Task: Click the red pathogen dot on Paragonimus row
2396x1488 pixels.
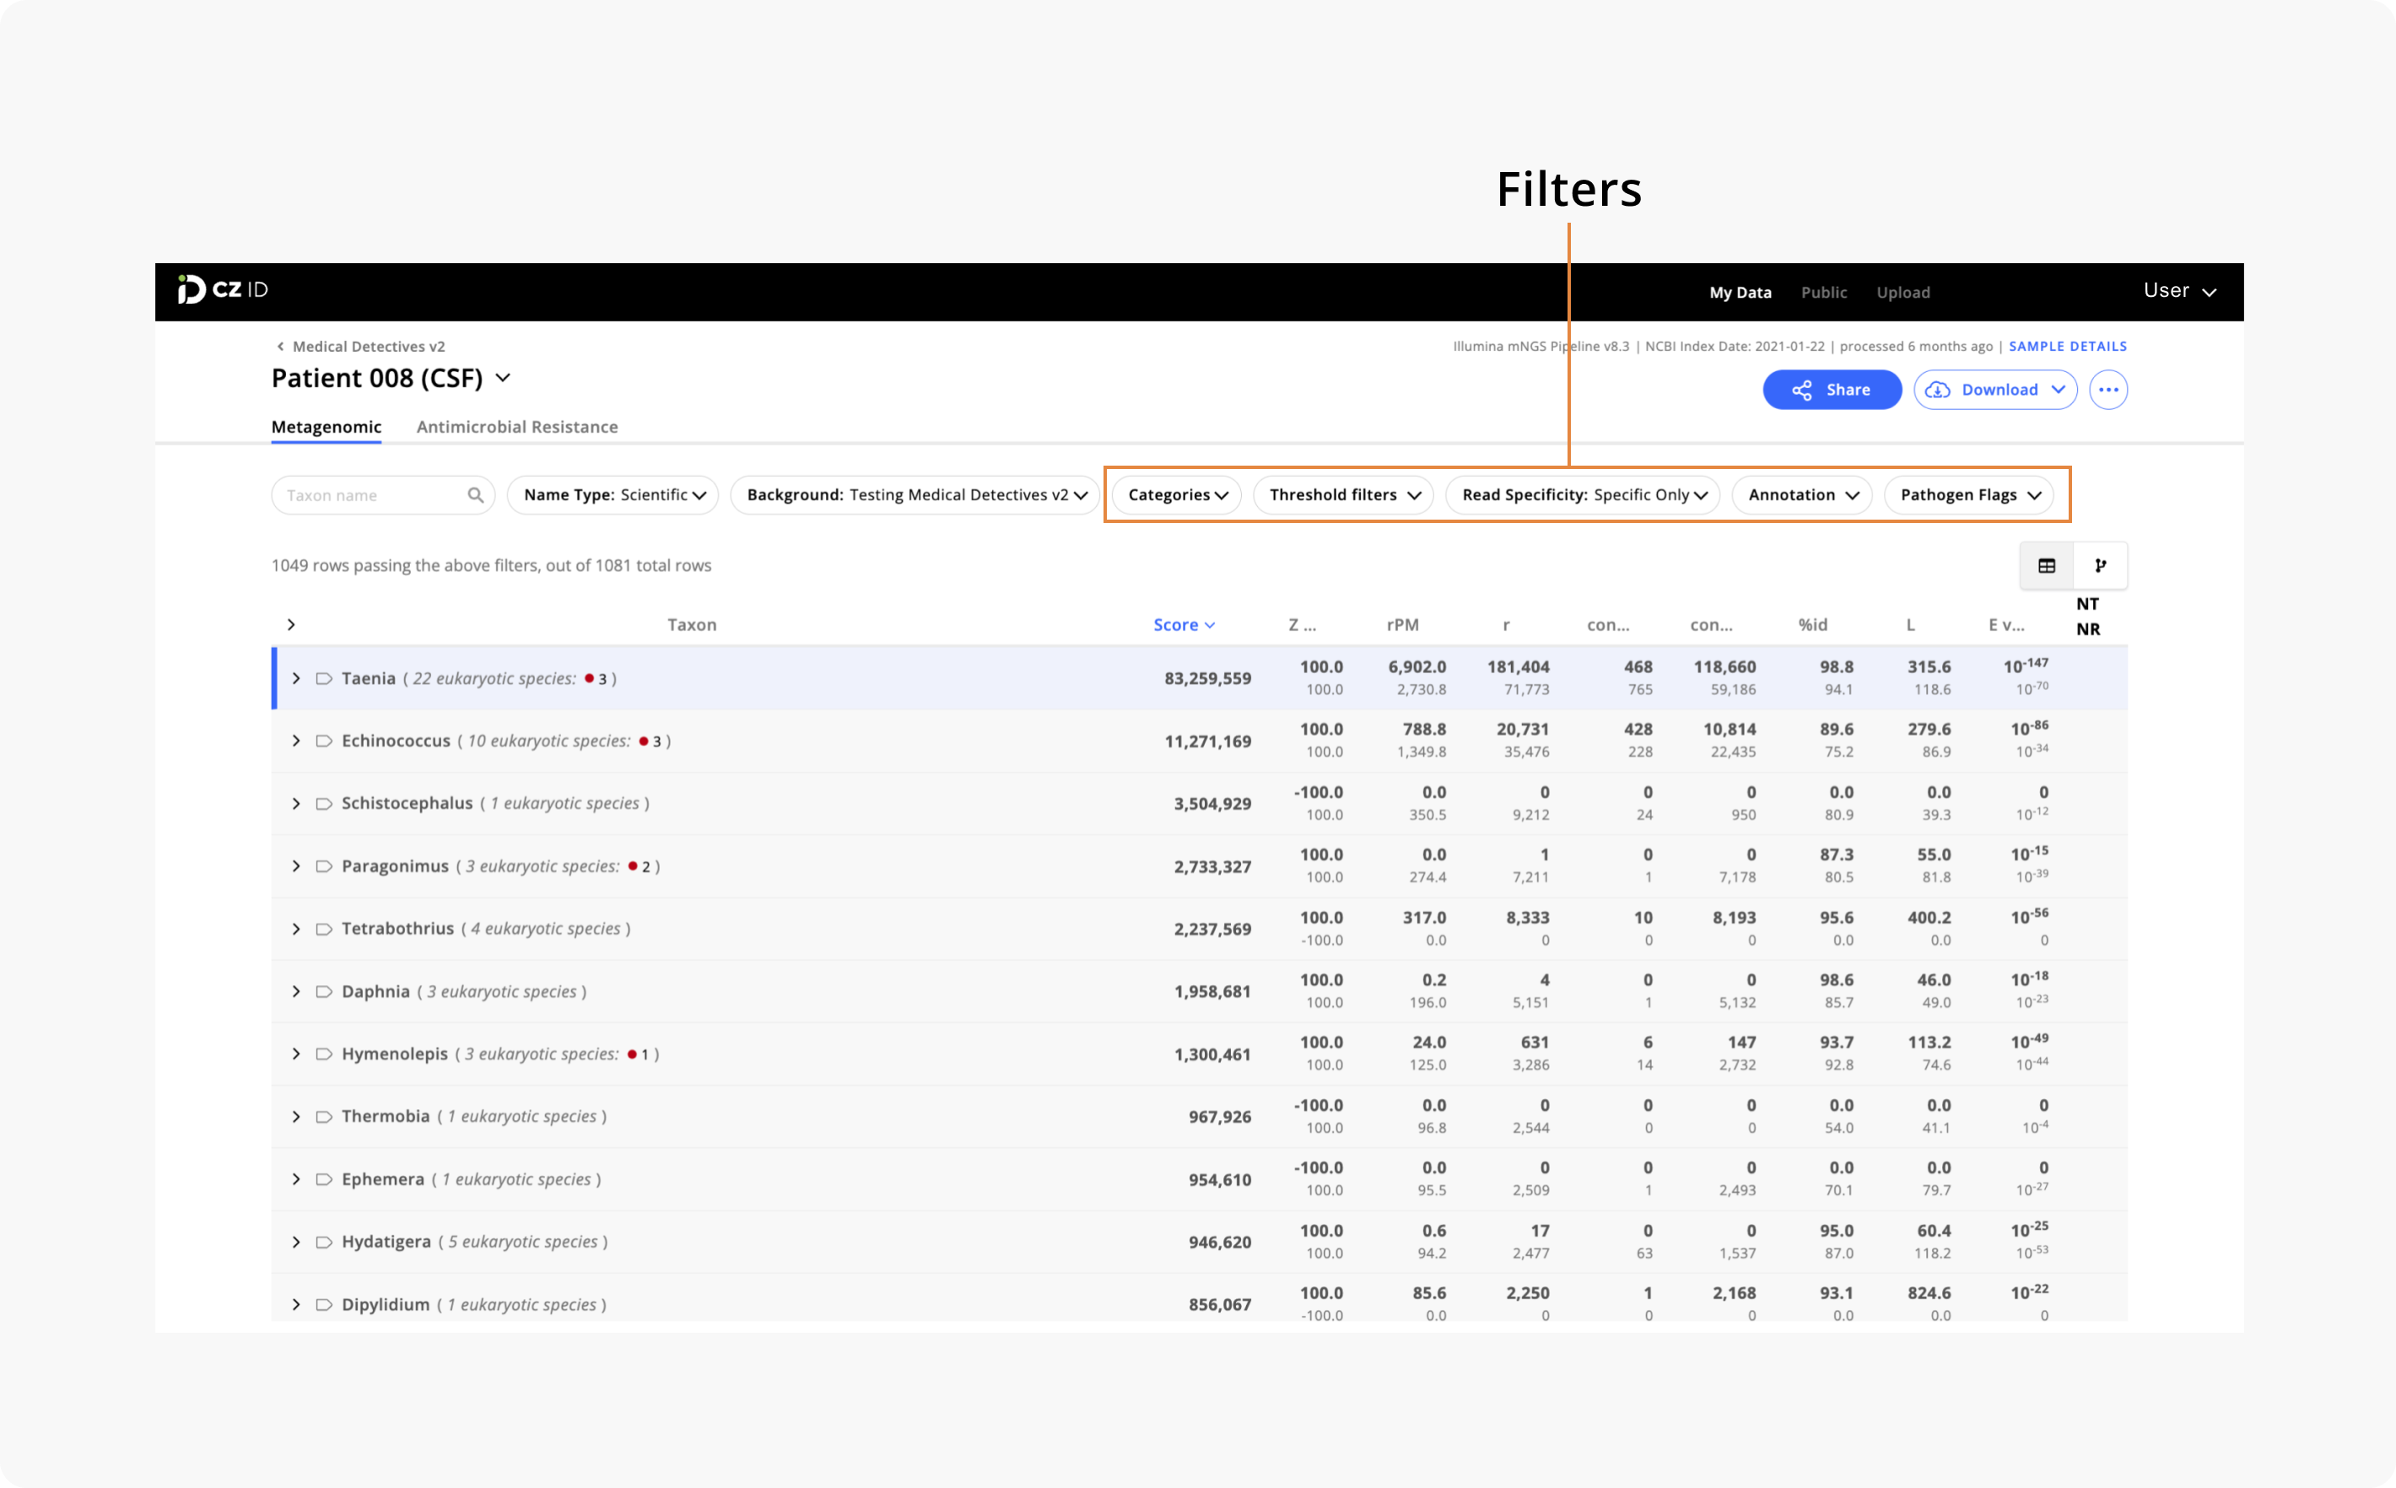Action: point(633,866)
